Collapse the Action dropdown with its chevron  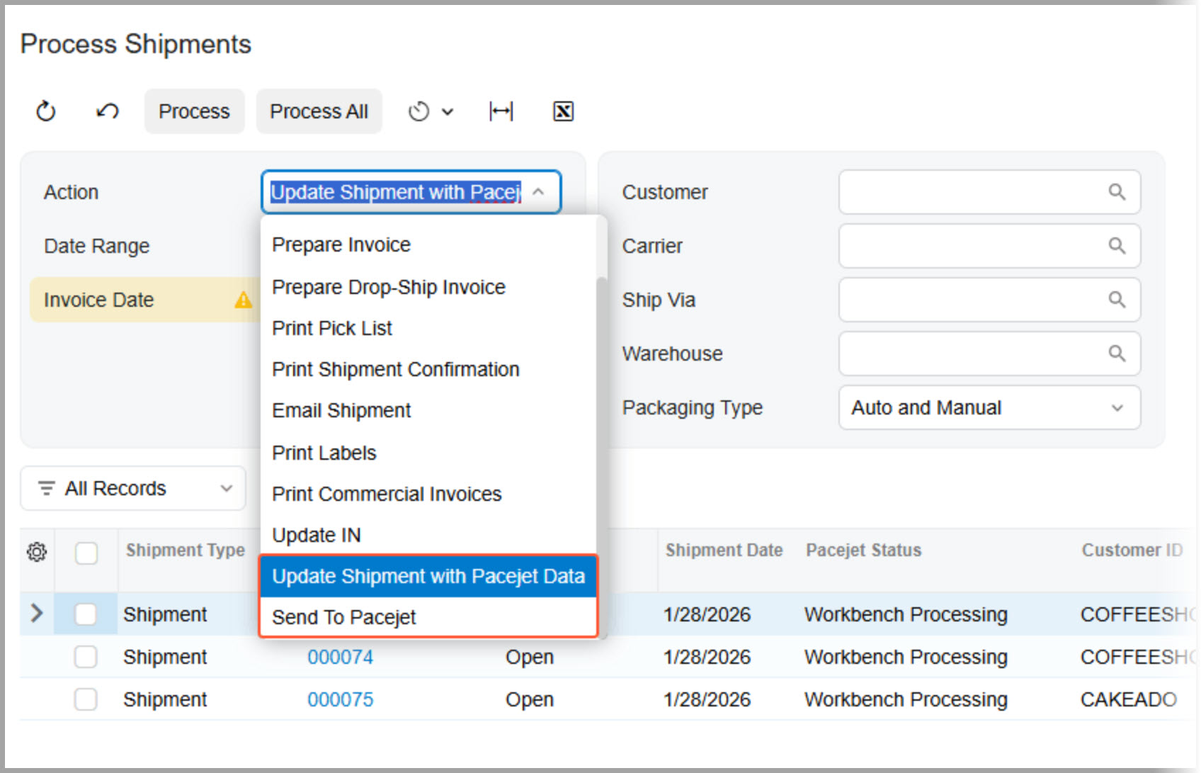click(x=538, y=191)
